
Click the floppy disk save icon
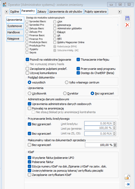coord(127,18)
